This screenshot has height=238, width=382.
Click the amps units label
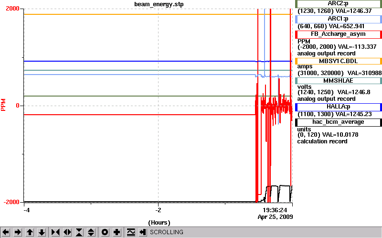pyautogui.click(x=305, y=67)
